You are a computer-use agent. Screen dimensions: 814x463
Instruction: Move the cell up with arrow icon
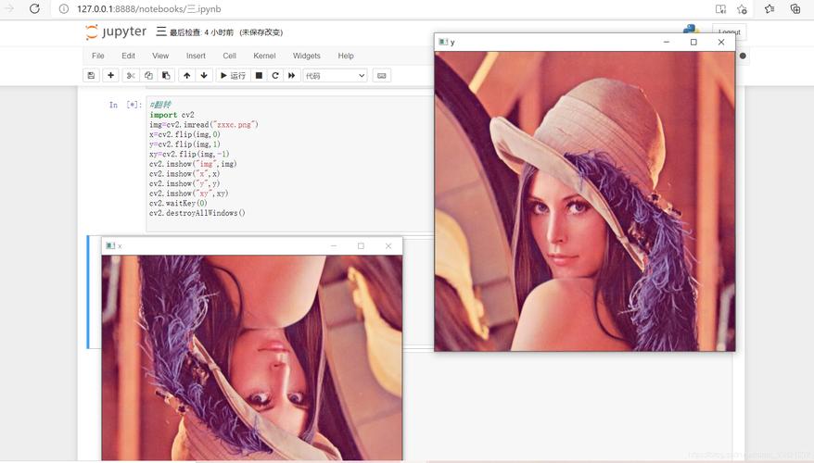click(187, 76)
